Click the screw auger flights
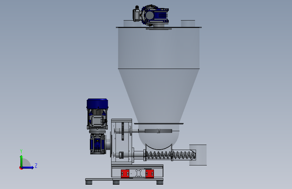Viewport: 292px width, 189px height. point(170,155)
